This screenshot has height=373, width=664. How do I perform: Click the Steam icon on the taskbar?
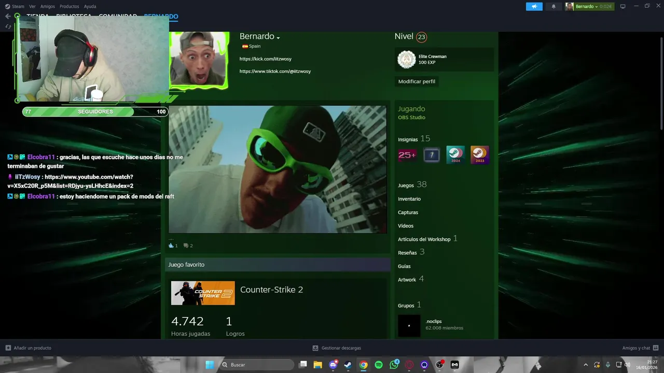pos(348,365)
